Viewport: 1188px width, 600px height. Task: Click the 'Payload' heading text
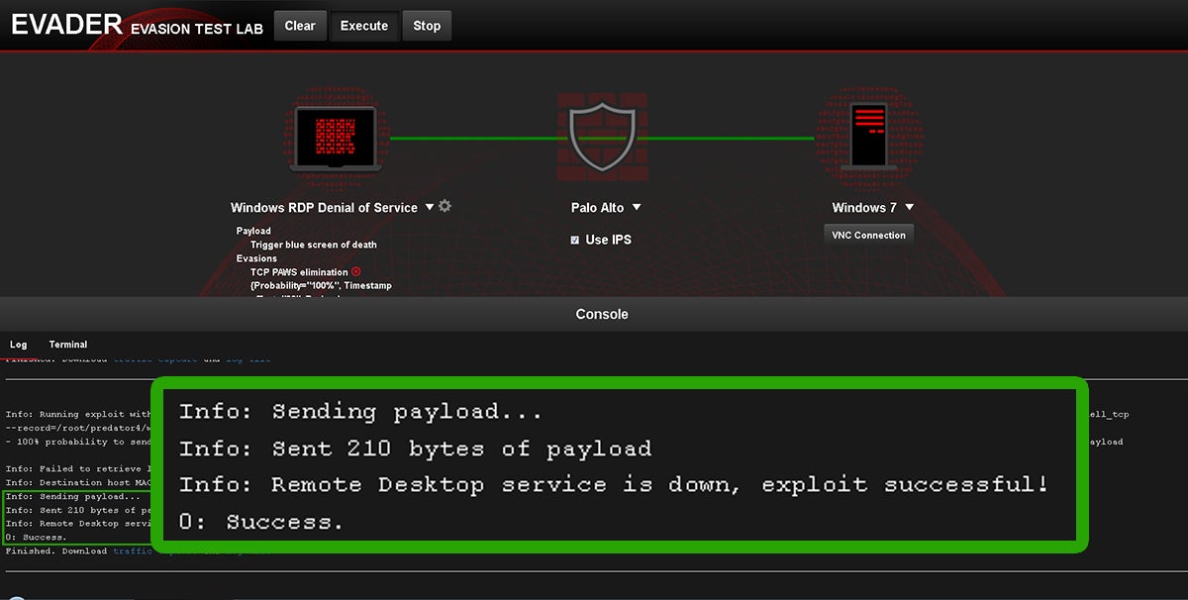(253, 231)
